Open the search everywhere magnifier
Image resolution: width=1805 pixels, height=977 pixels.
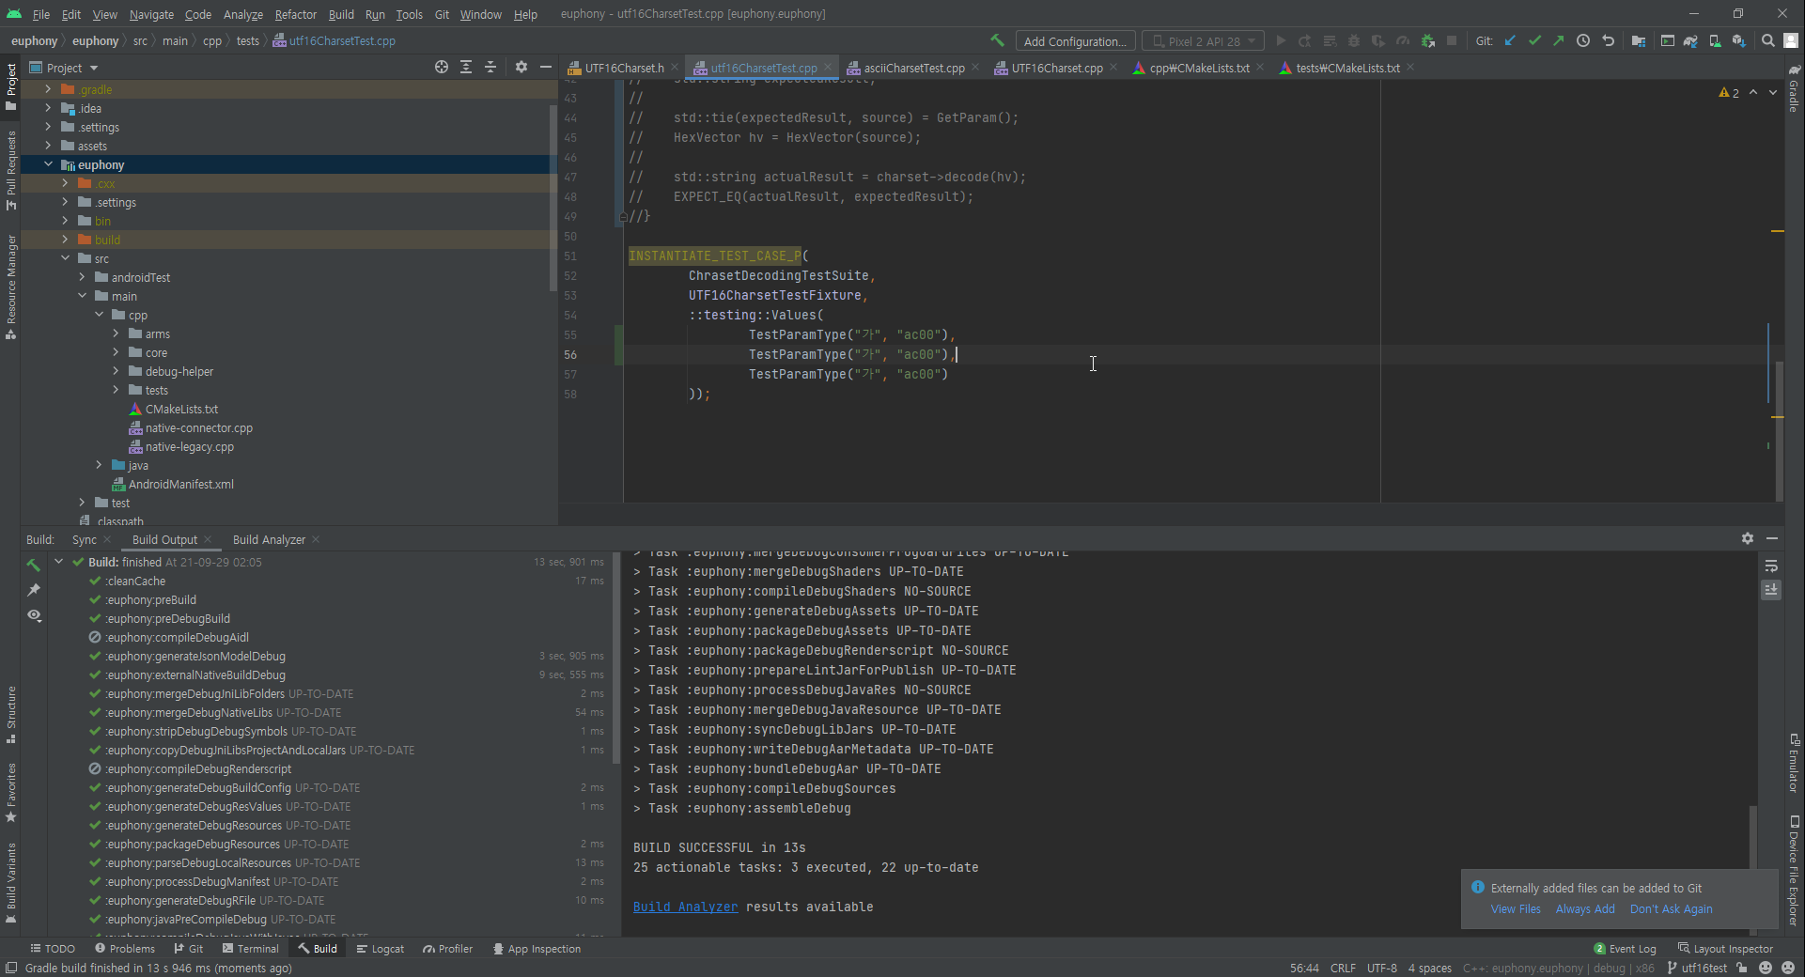(1767, 40)
